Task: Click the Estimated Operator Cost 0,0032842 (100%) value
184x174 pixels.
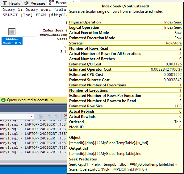Action: (x=166, y=69)
